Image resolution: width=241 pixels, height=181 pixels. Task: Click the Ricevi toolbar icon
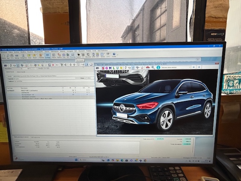(35, 56)
